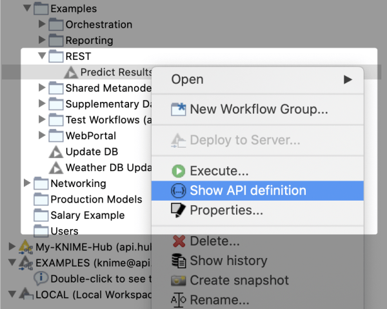Select New Workflow Group... menu entry
The height and width of the screenshot is (309, 387).
tap(257, 109)
